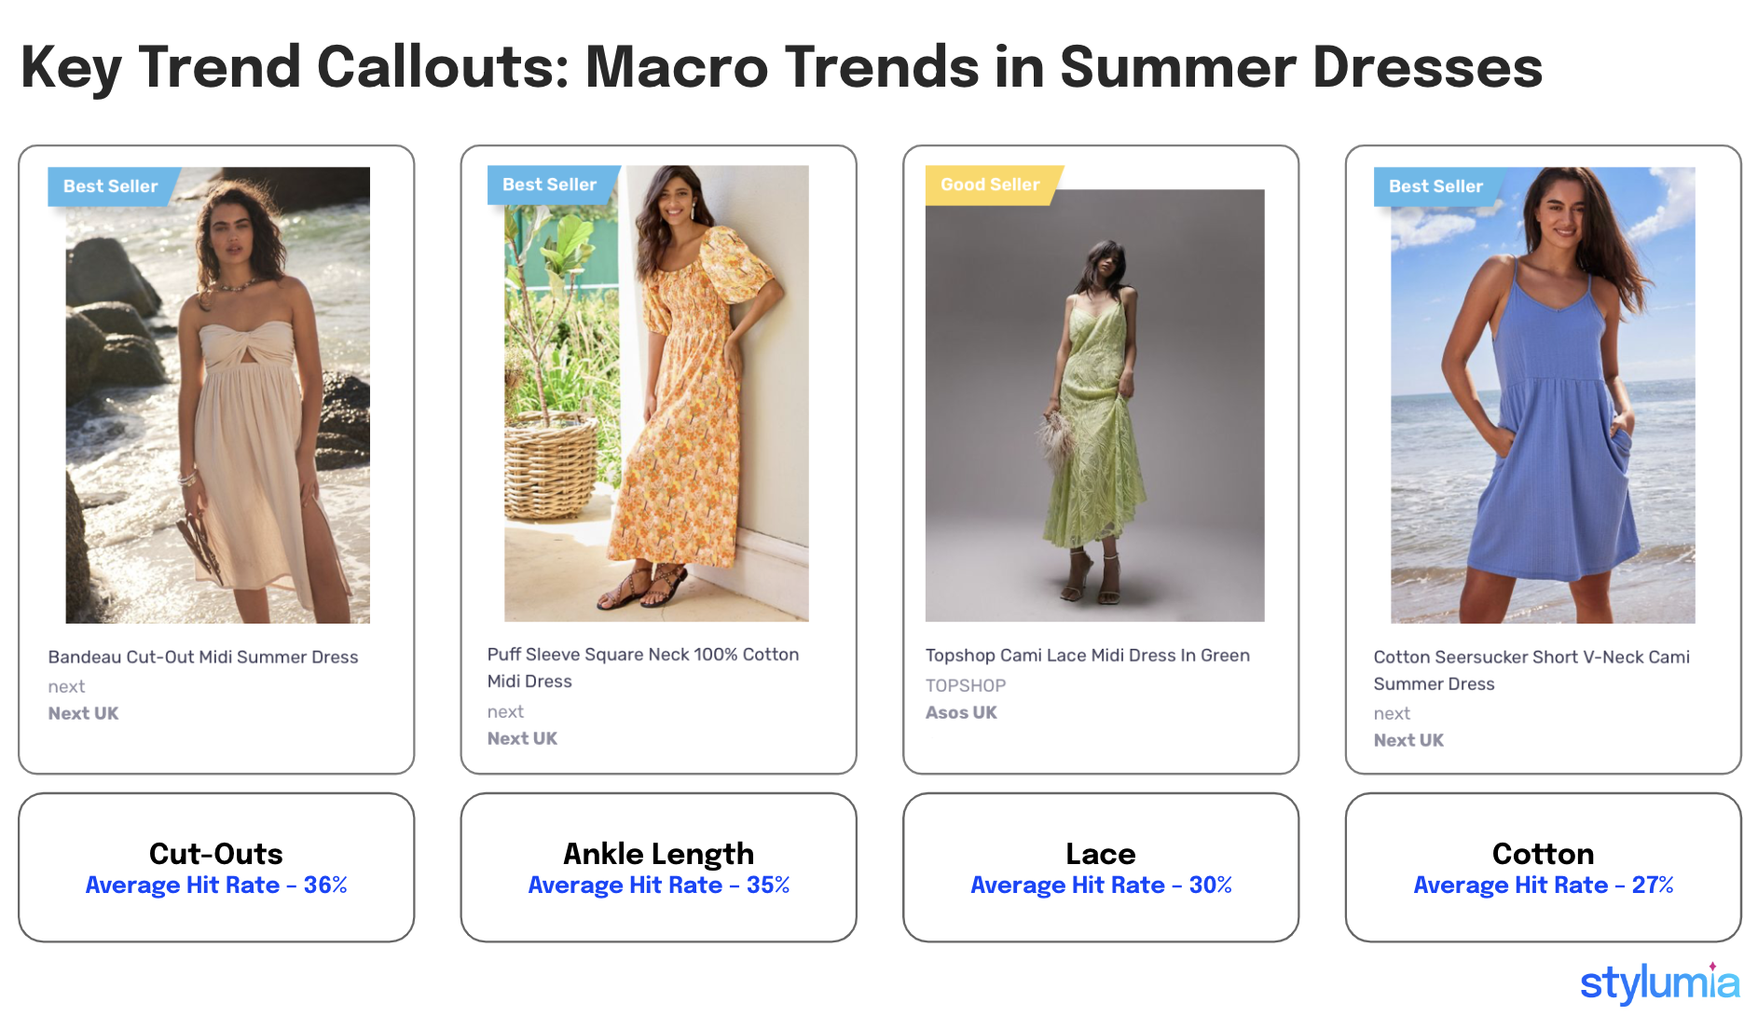Click the Stylumia logo

tap(1659, 983)
